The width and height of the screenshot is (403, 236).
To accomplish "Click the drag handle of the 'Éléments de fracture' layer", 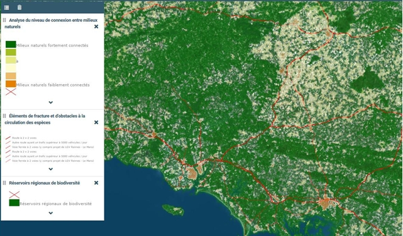I will pos(4,116).
